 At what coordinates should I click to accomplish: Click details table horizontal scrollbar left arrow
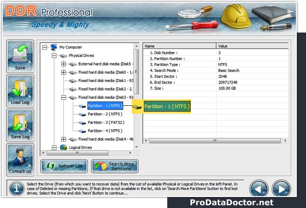point(146,141)
